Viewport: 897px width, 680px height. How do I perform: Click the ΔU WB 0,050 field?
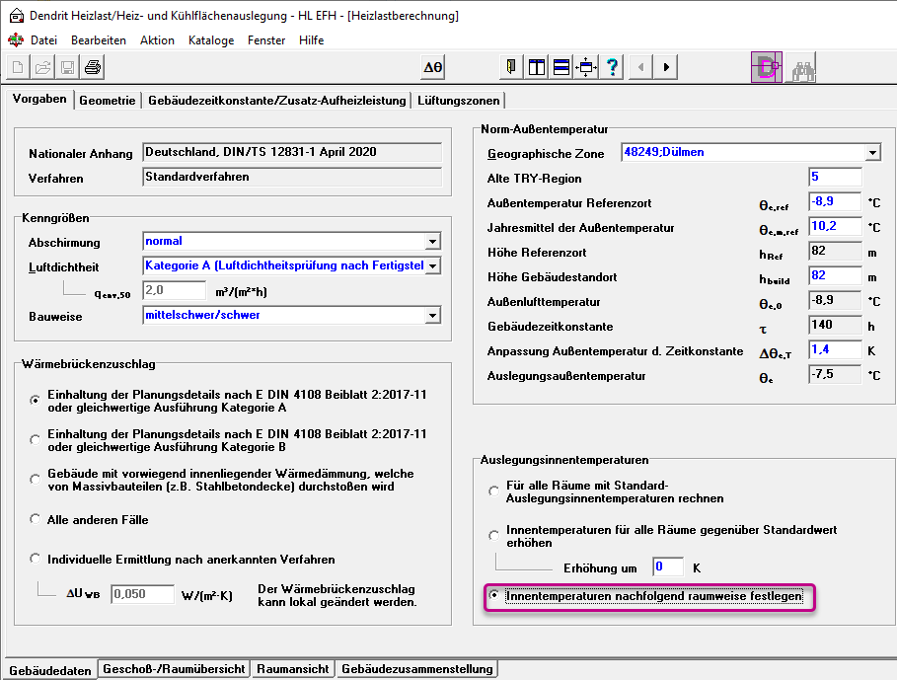pyautogui.click(x=142, y=594)
